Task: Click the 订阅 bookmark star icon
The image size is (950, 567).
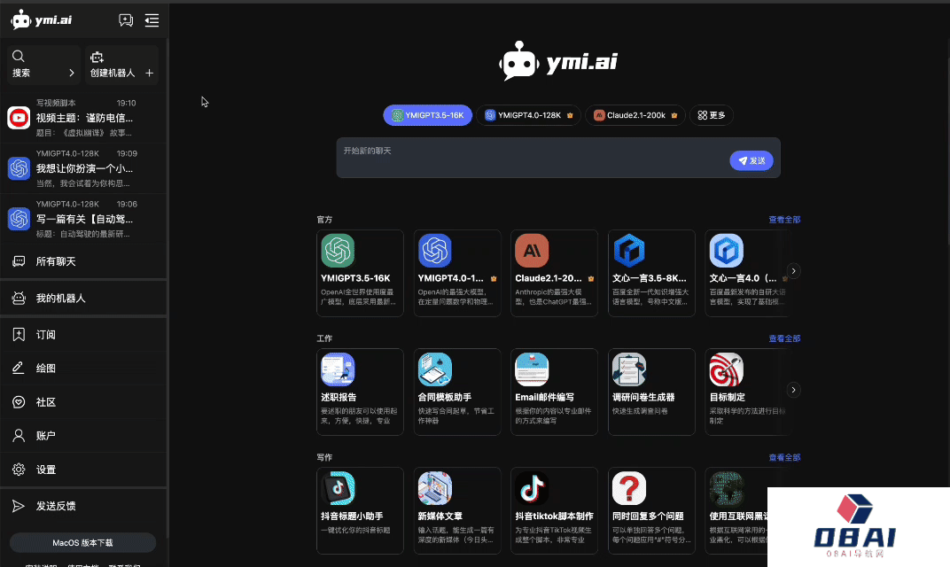Action: click(x=19, y=334)
